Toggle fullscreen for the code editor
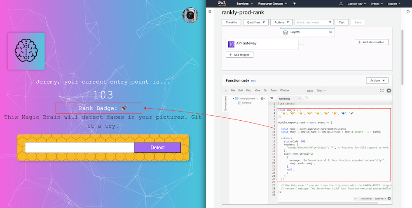The width and height of the screenshot is (412, 208). (382, 90)
